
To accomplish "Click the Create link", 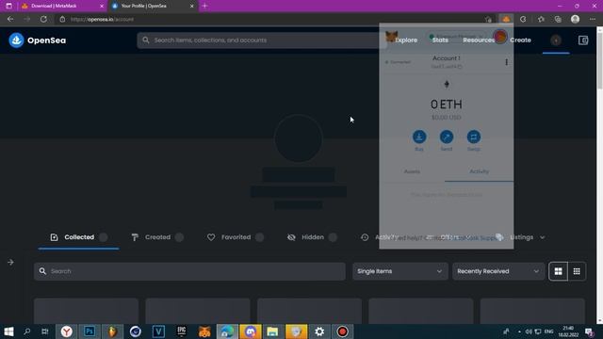I will pos(520,40).
